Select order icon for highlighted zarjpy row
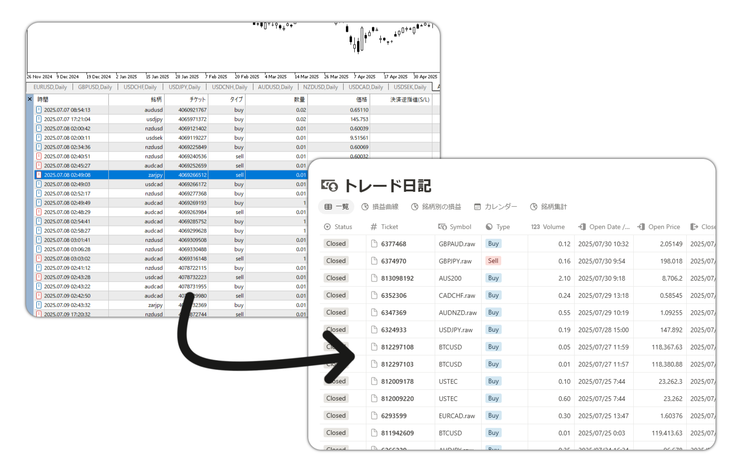Screen dimensions: 742x474 tap(39, 175)
